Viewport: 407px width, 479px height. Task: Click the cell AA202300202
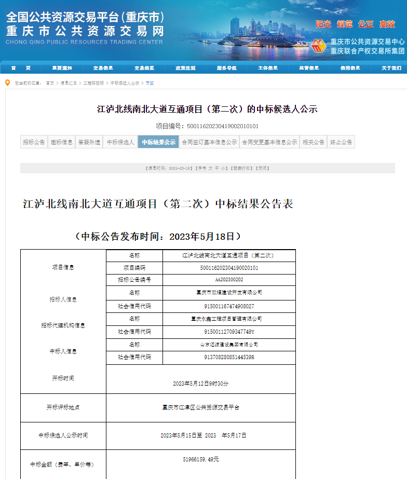click(229, 280)
